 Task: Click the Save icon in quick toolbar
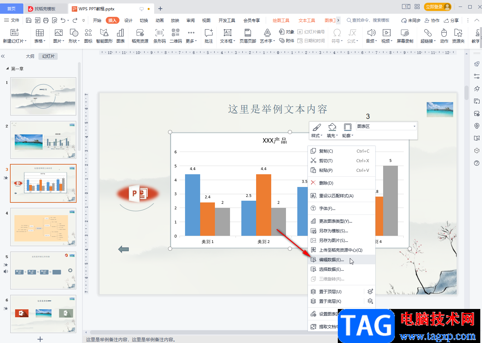click(x=29, y=20)
